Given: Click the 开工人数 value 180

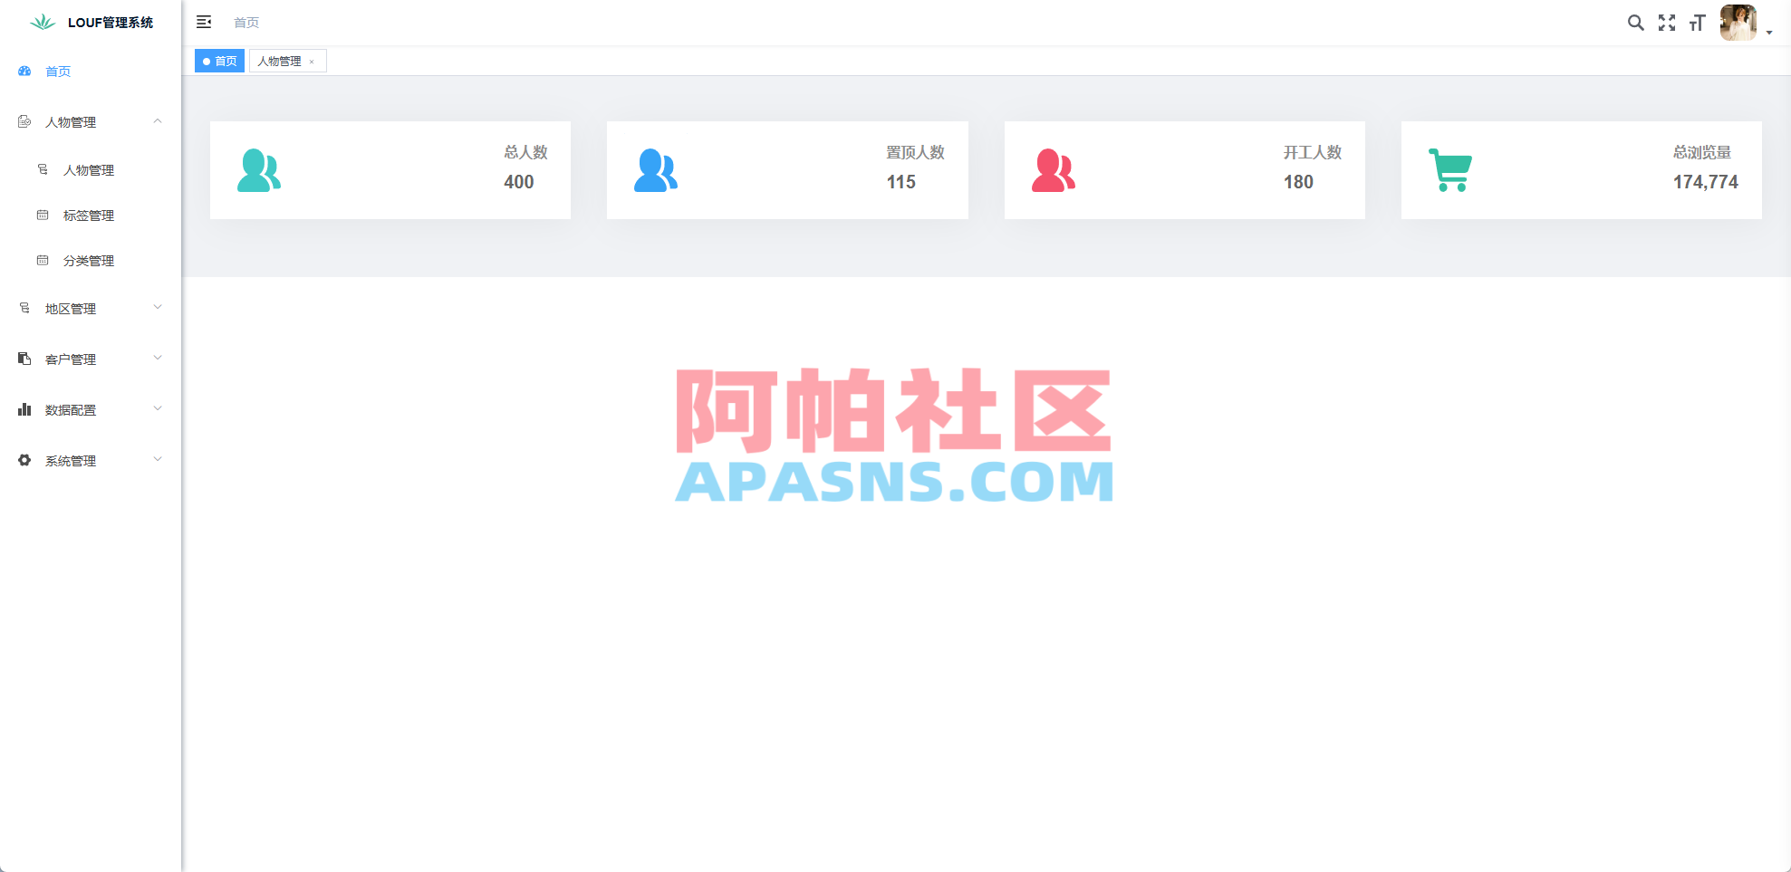Looking at the screenshot, I should pyautogui.click(x=1298, y=182).
